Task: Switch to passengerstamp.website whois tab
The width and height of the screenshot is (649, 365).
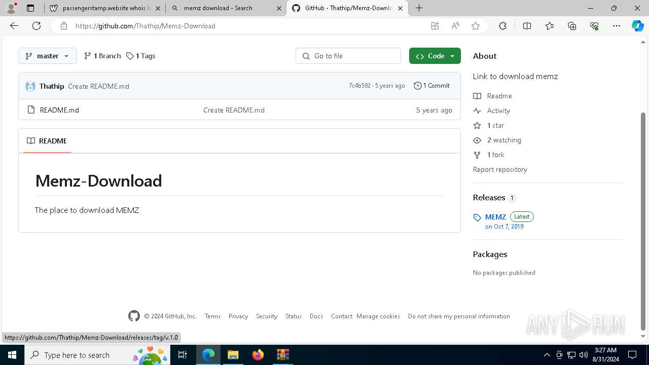Action: point(105,8)
